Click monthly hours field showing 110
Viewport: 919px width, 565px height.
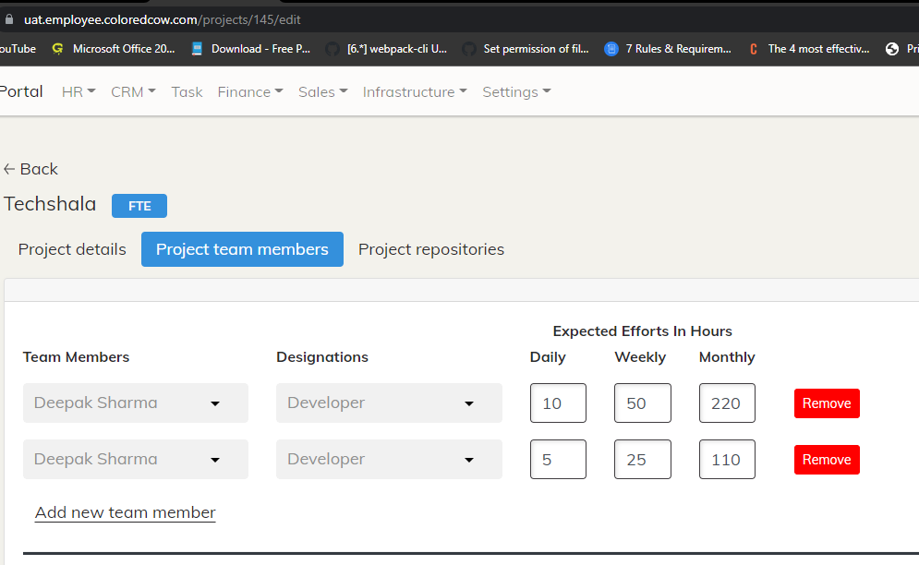click(x=727, y=460)
